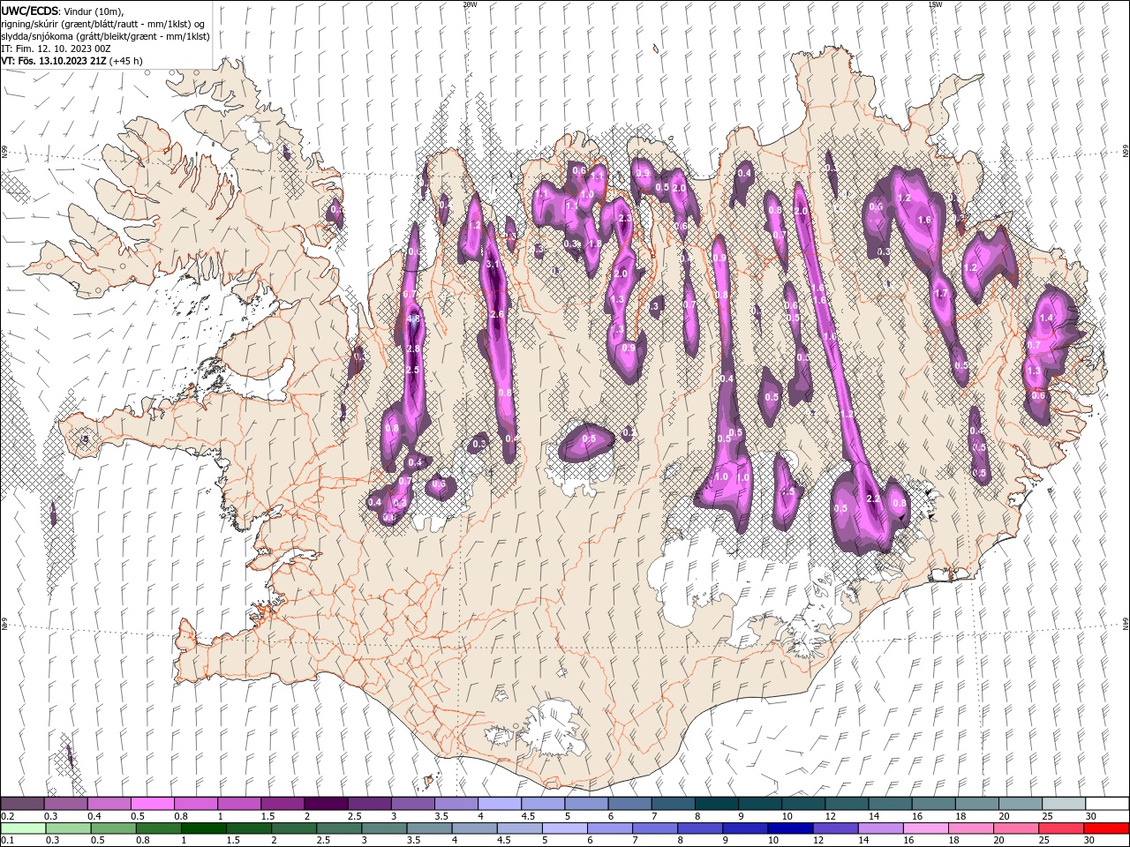
Task: Click the 3.1 snowfall value on the map
Action: point(493,264)
